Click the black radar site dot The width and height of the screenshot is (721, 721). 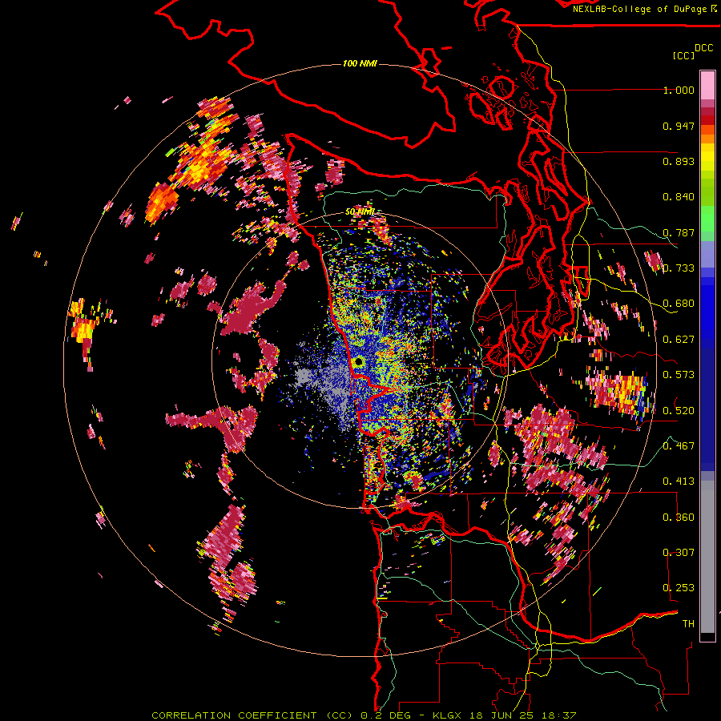[x=359, y=361]
